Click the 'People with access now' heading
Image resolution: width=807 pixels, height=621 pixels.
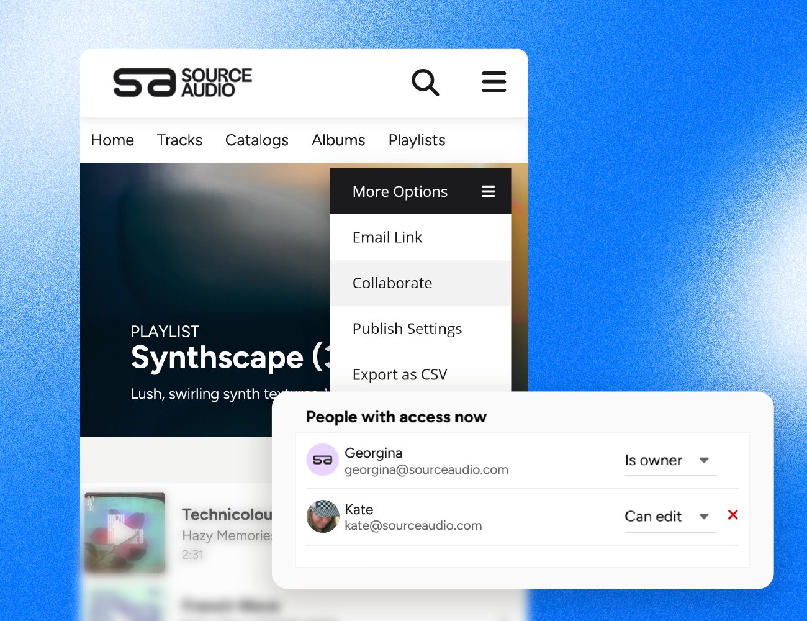[x=396, y=417]
